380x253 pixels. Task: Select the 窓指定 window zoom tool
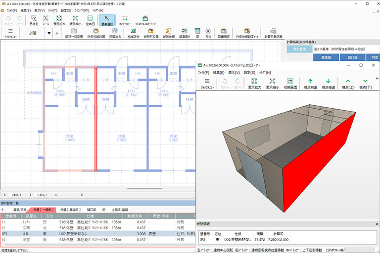click(34, 20)
